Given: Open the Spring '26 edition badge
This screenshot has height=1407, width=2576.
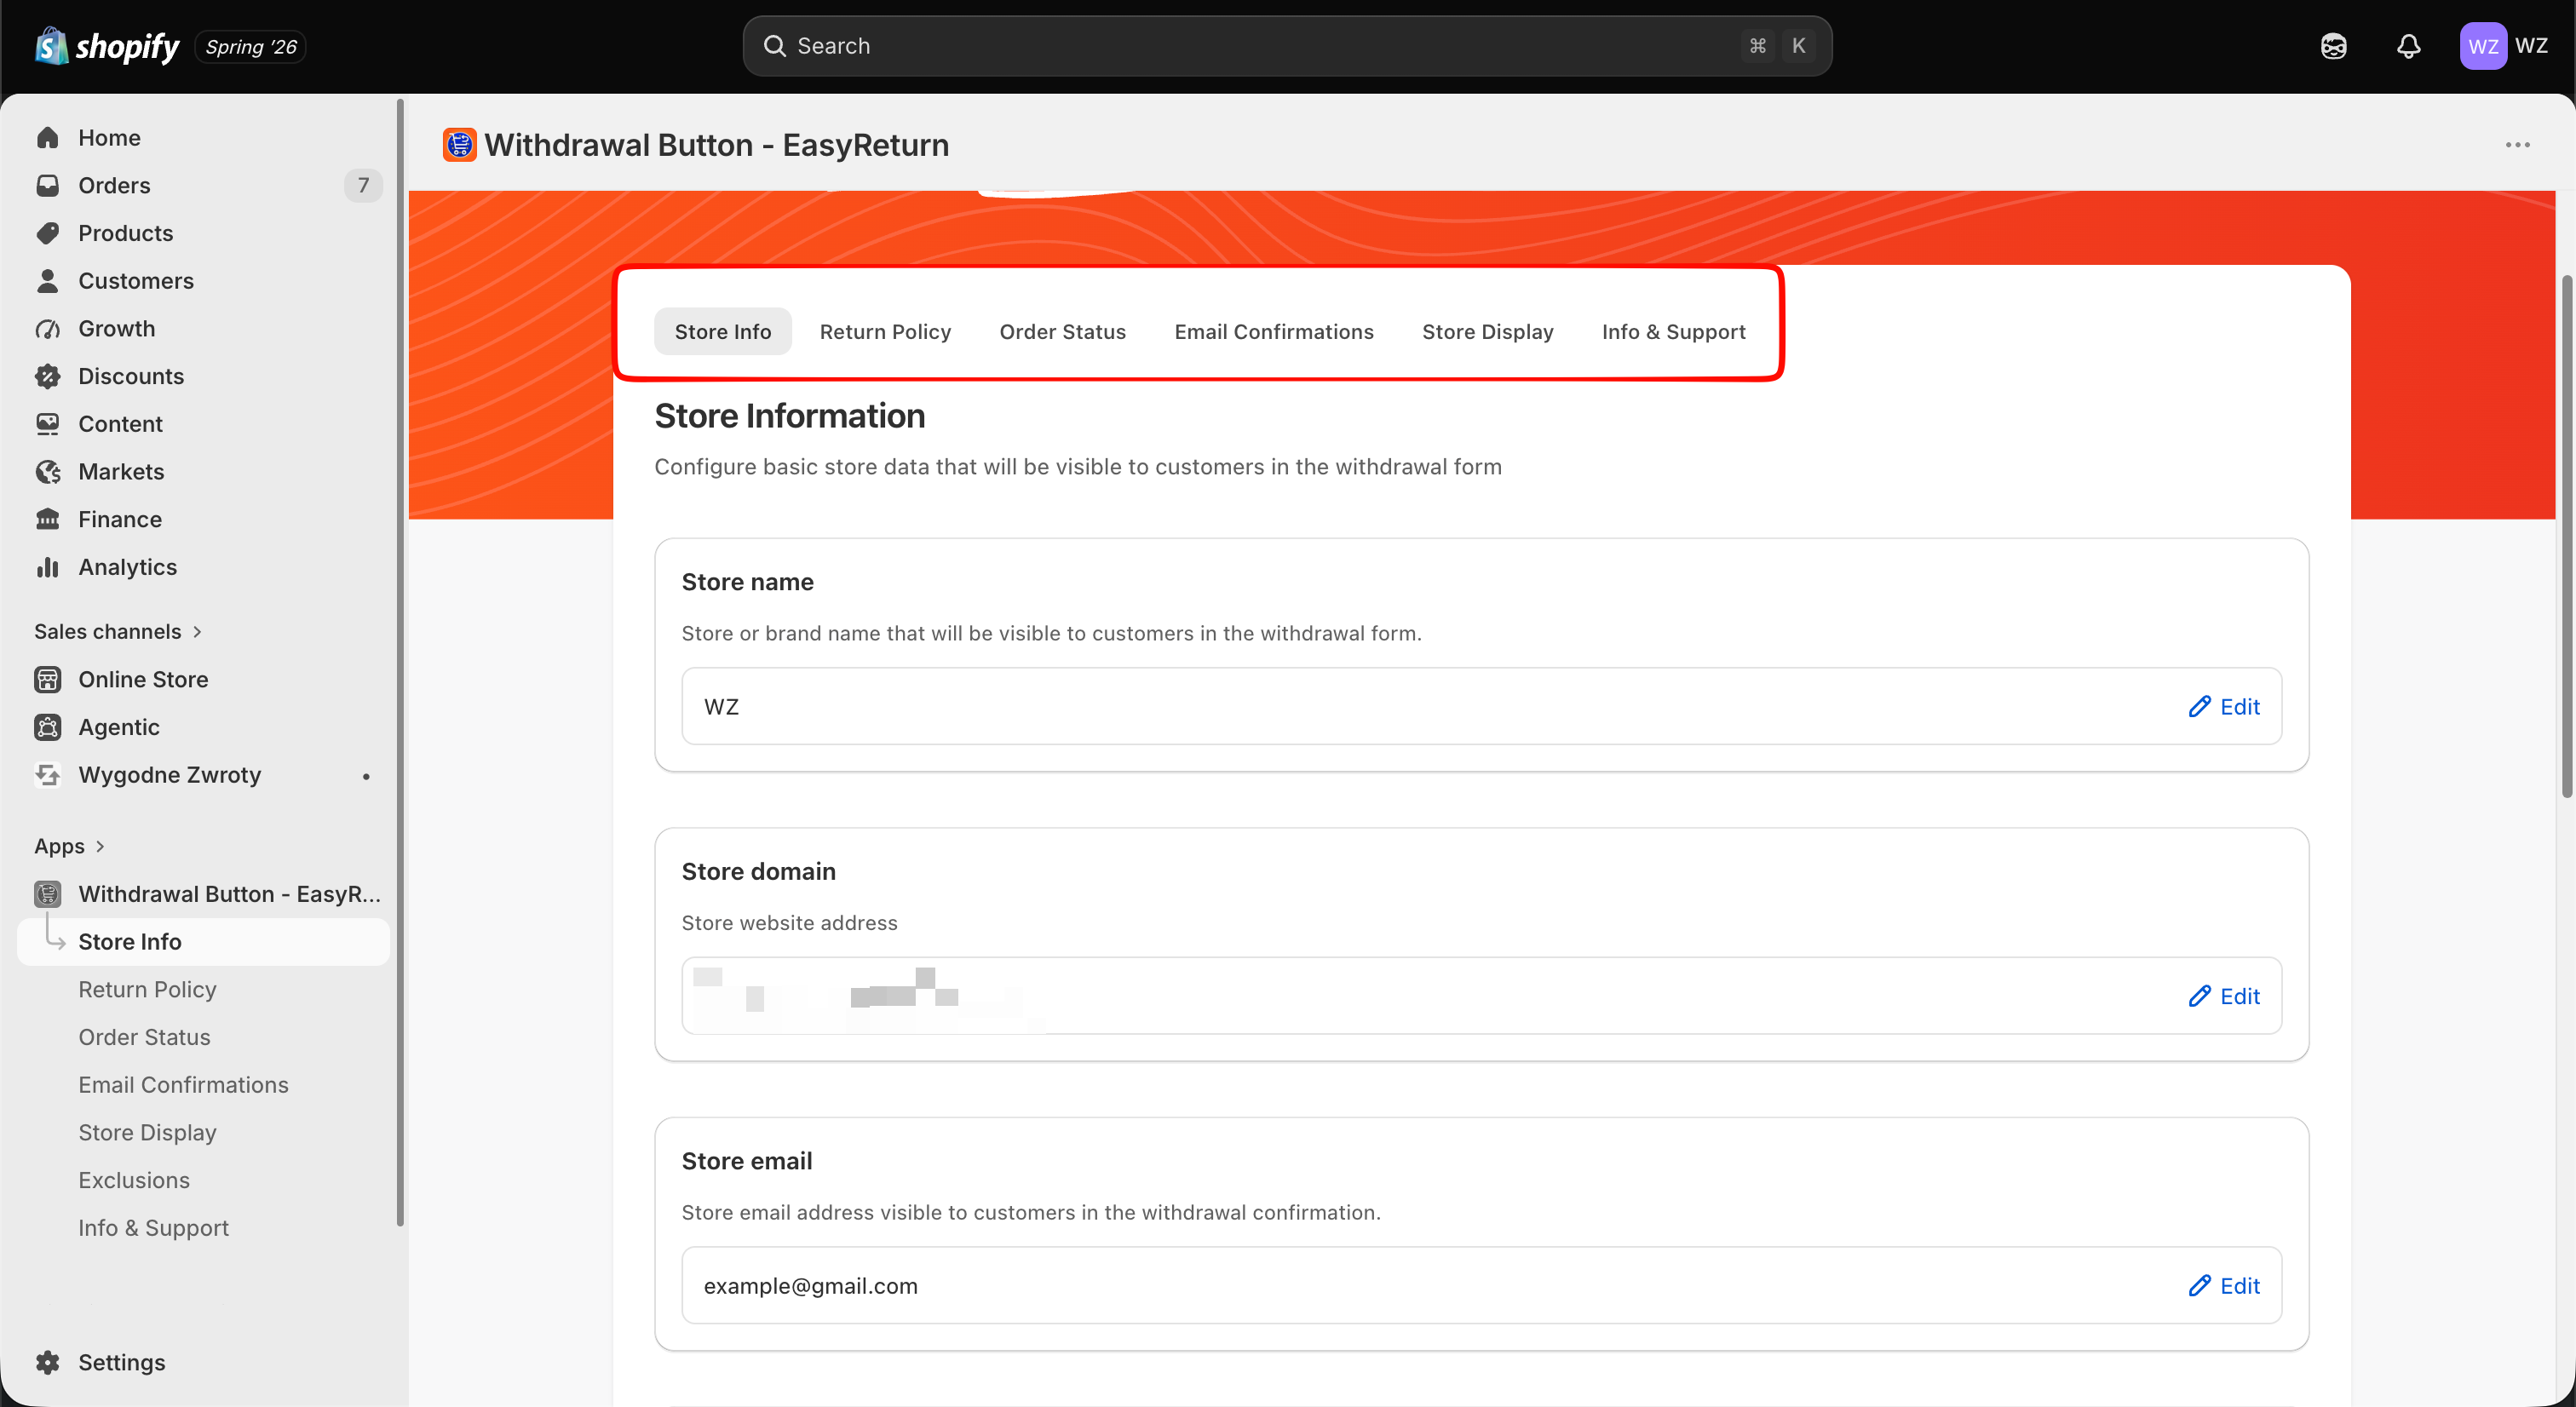Looking at the screenshot, I should click(251, 47).
